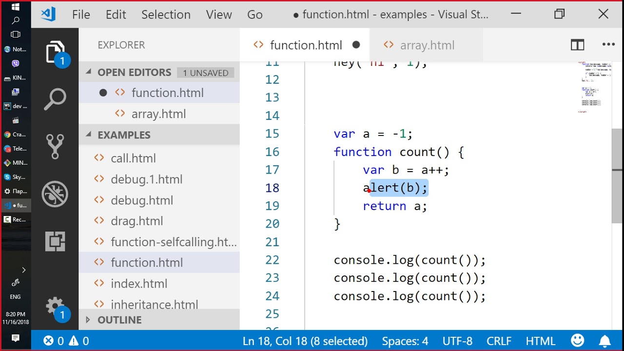624x351 pixels.
Task: Open Telegram taskbar item
Action: pyautogui.click(x=15, y=149)
